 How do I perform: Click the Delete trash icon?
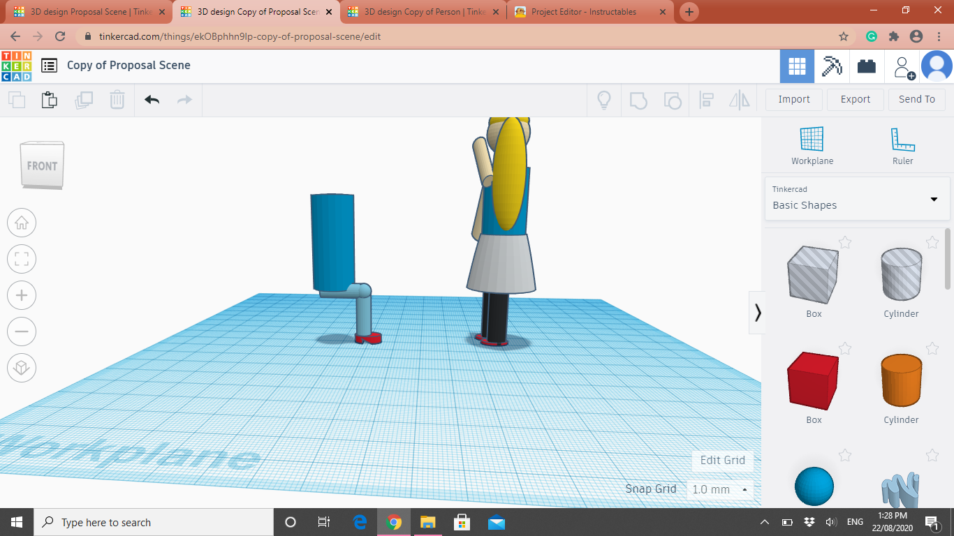tap(117, 100)
